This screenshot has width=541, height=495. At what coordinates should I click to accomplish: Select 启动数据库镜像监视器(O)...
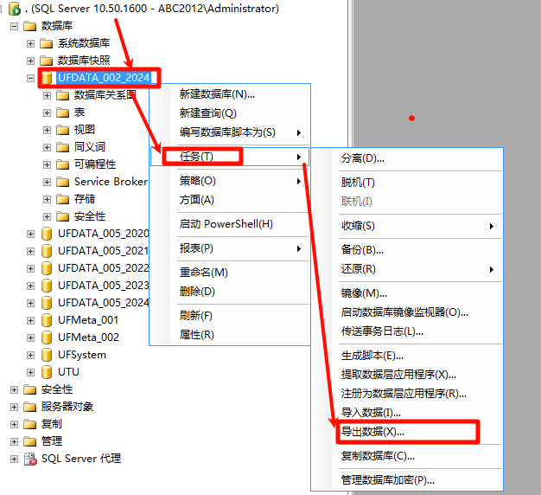(x=407, y=312)
